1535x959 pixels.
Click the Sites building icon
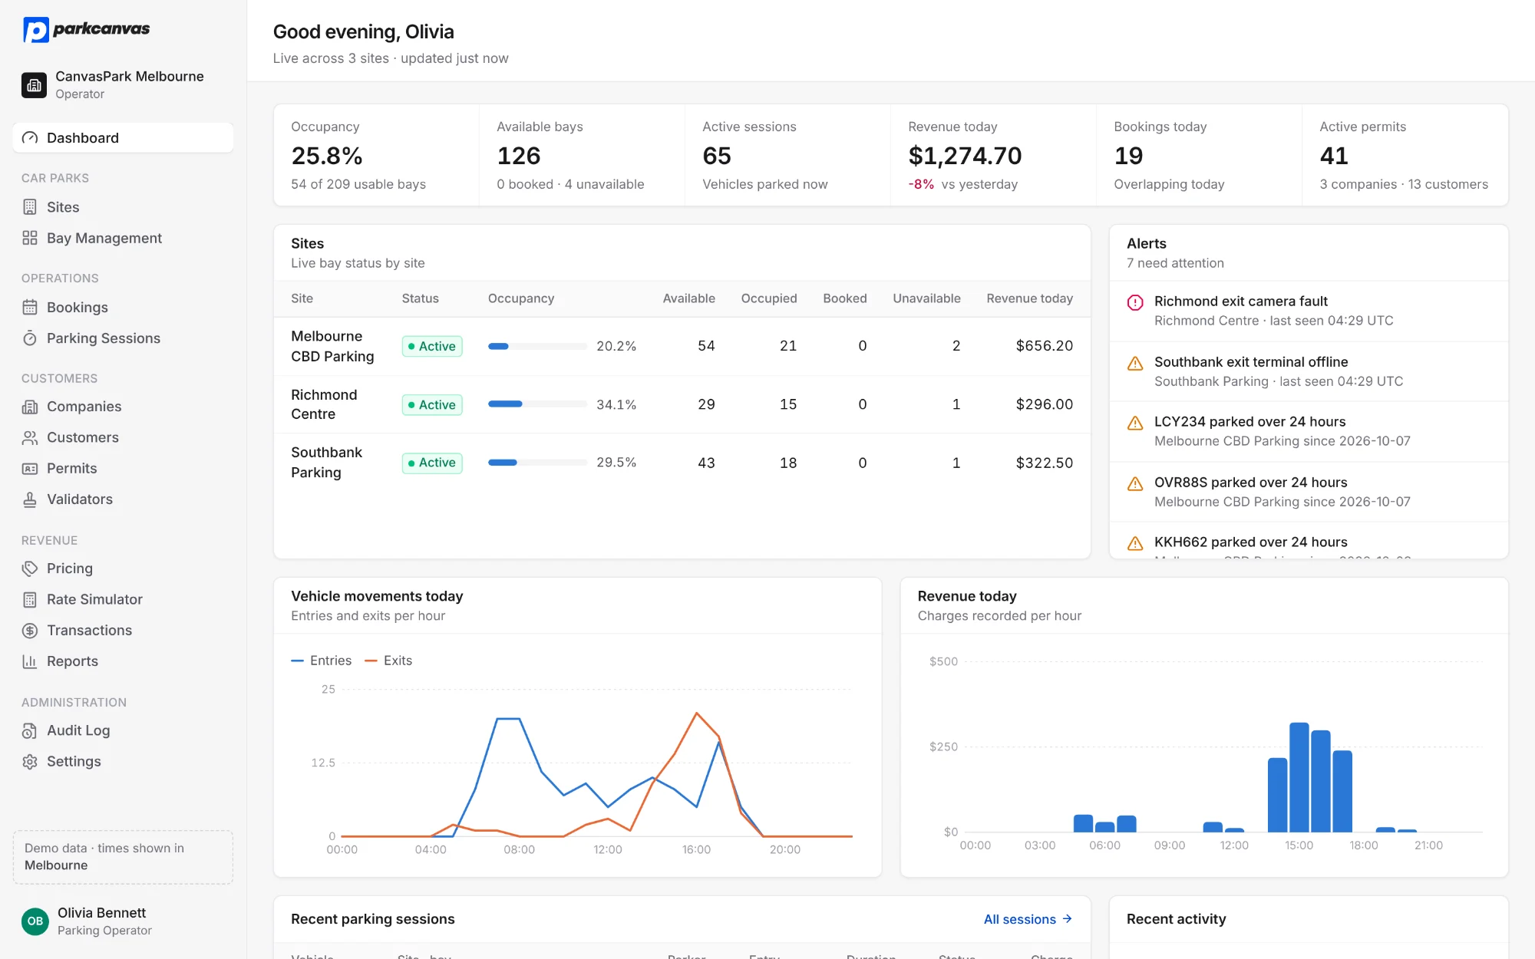point(30,207)
